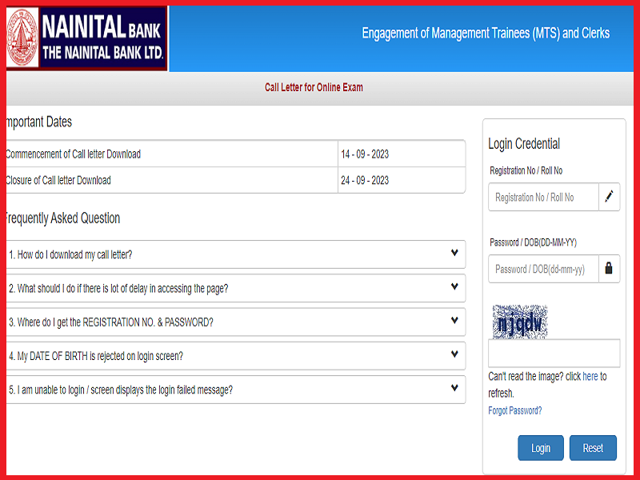This screenshot has width=640, height=480.
Task: Click the 'Registration No / Roll No' label above the field
Action: point(526,170)
